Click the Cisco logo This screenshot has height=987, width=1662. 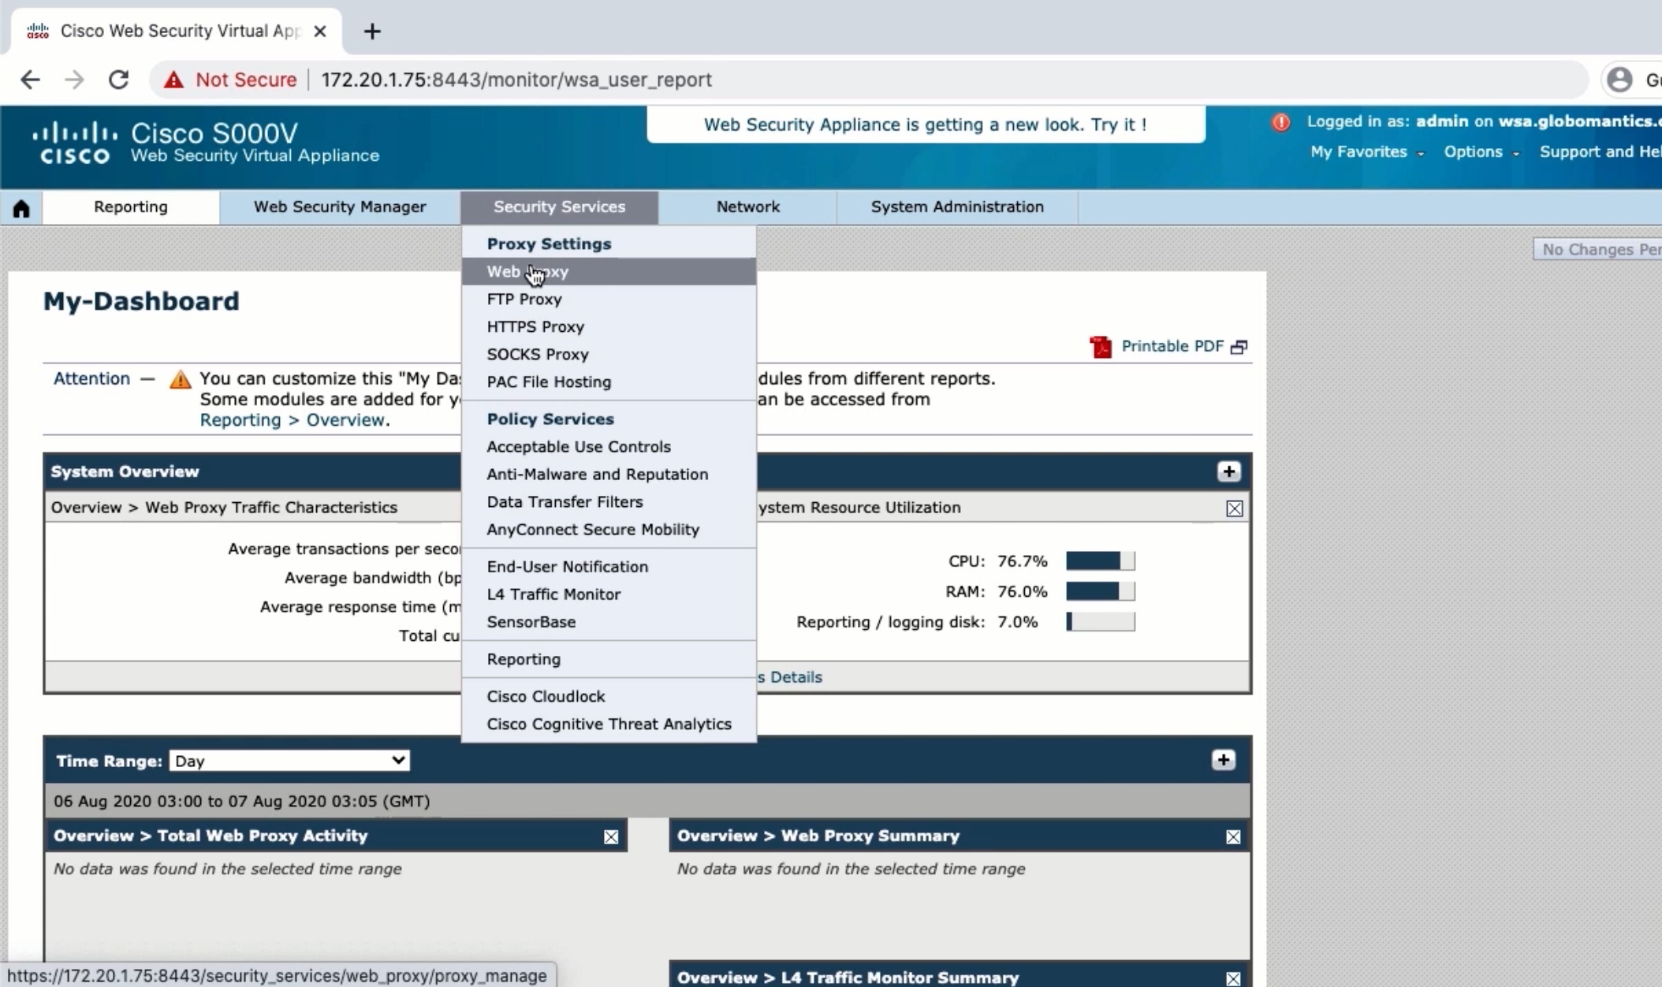[x=75, y=143]
